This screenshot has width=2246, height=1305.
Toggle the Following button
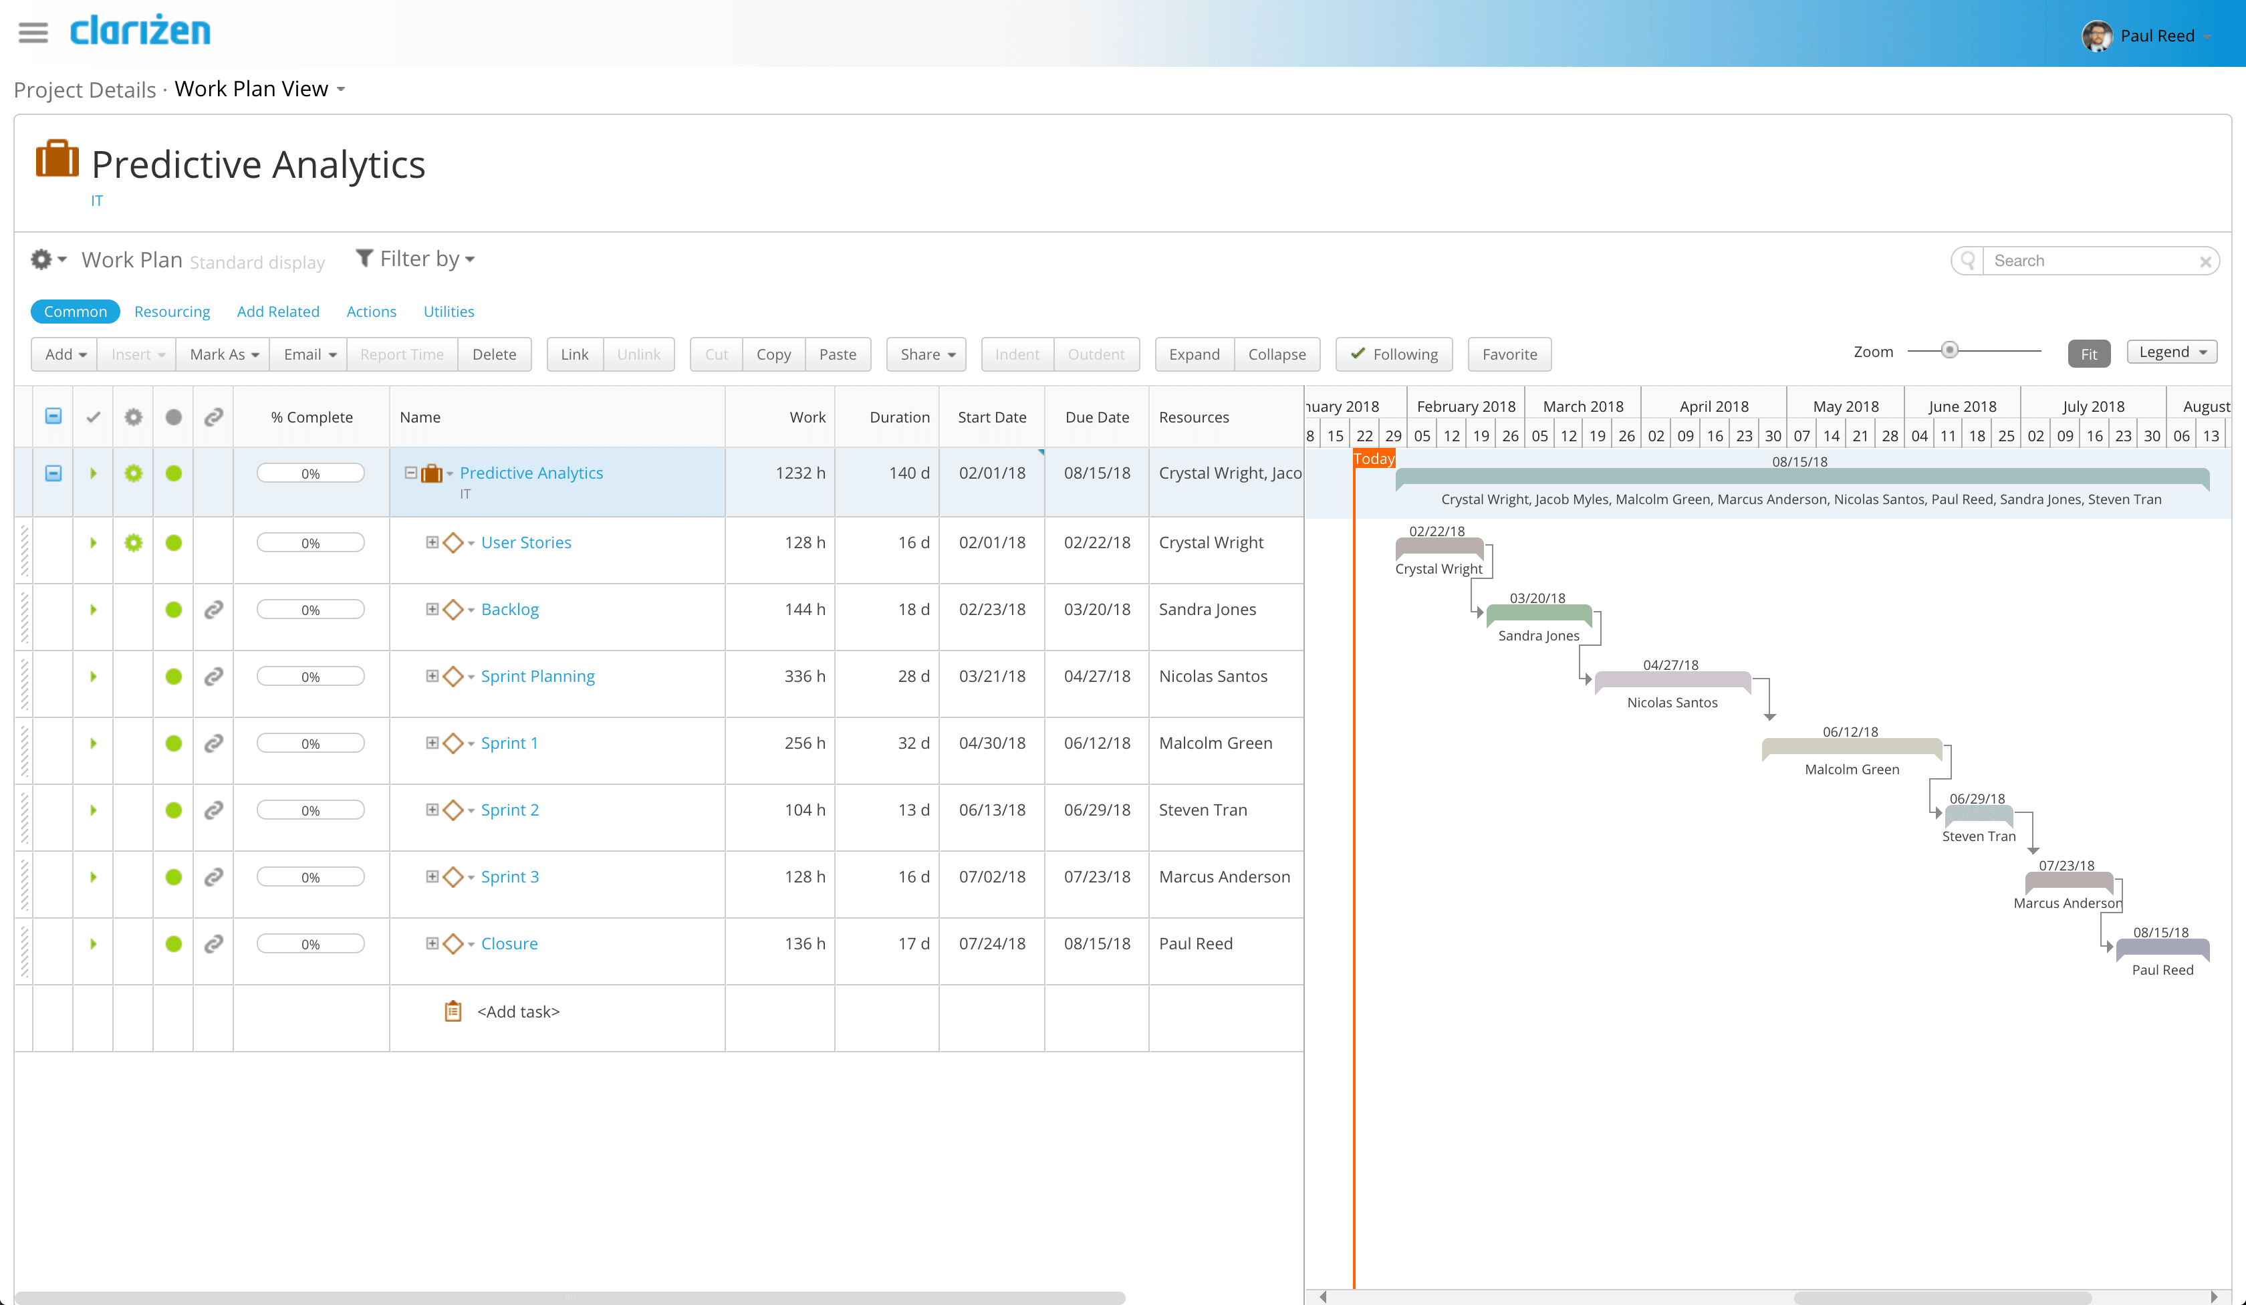1394,354
